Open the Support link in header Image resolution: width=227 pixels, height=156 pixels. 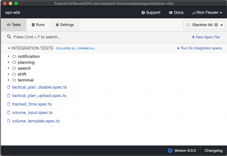coord(151,13)
